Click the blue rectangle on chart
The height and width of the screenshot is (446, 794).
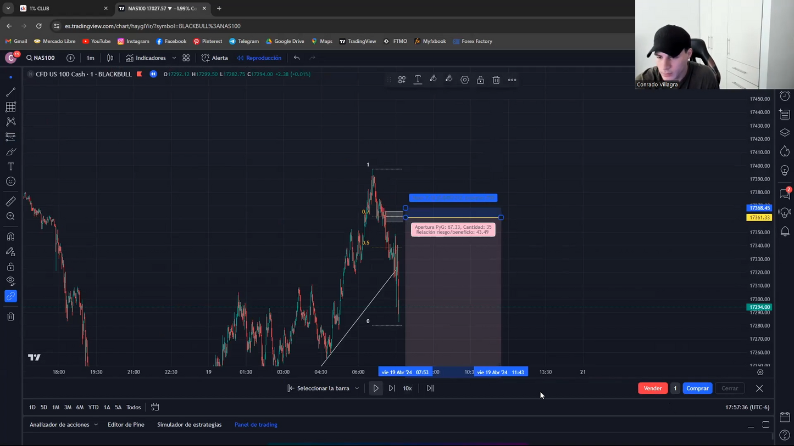[x=453, y=198]
